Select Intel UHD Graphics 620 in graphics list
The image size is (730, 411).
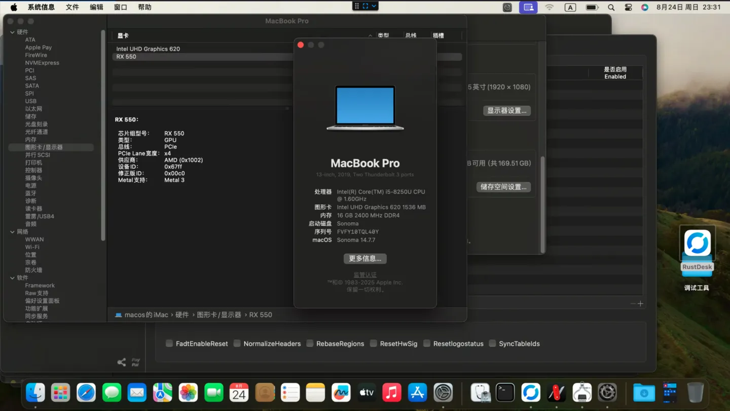148,49
